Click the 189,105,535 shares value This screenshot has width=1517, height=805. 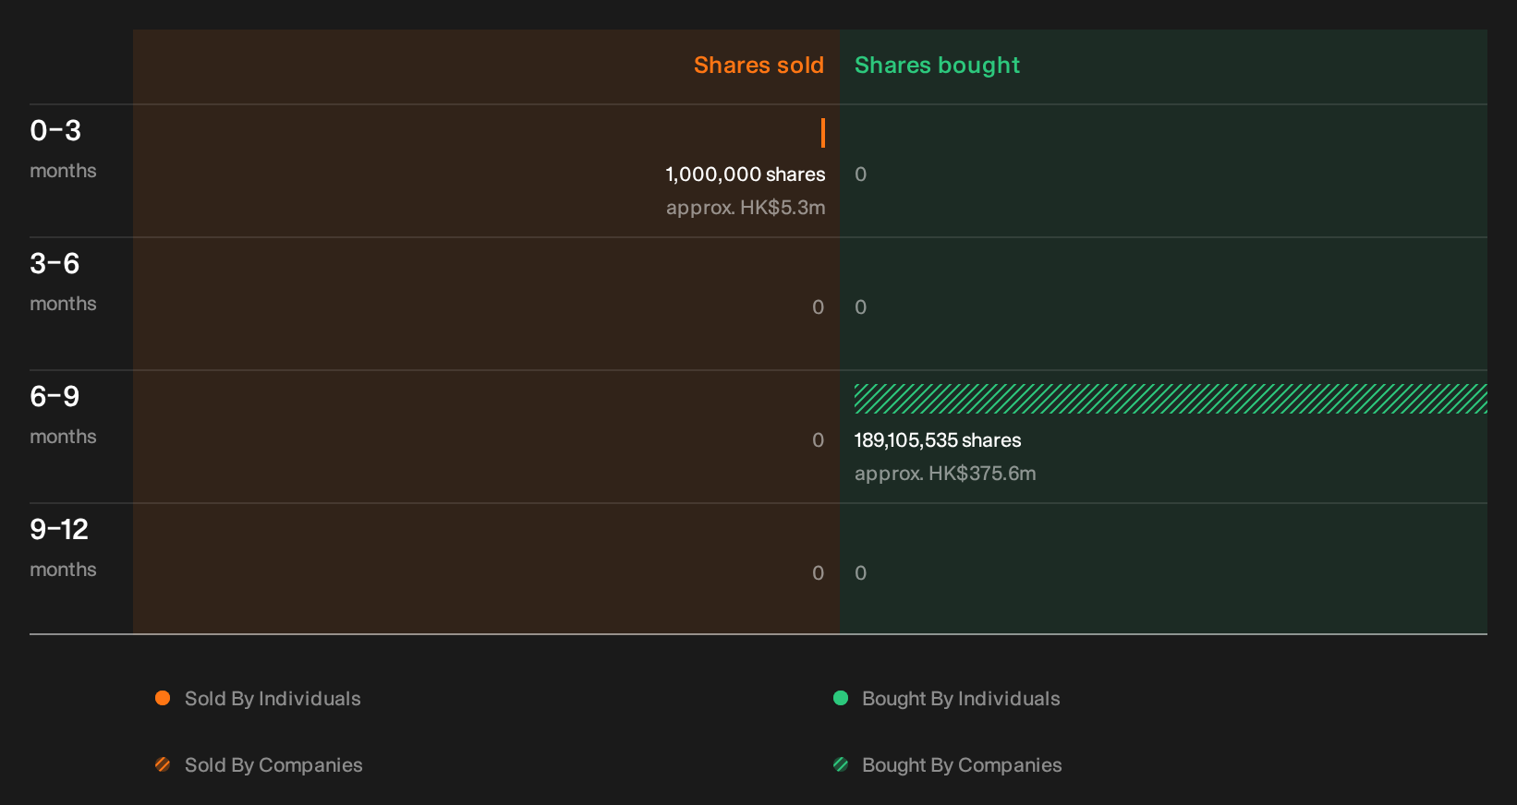[938, 440]
